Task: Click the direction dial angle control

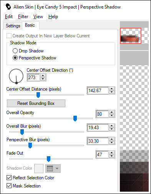Action: (16, 76)
